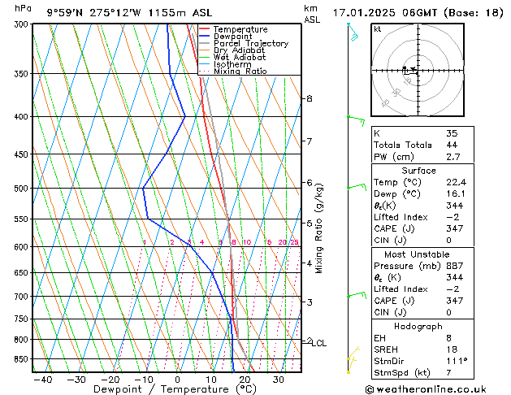Select the "Dewpoint" legend entry

(232, 37)
